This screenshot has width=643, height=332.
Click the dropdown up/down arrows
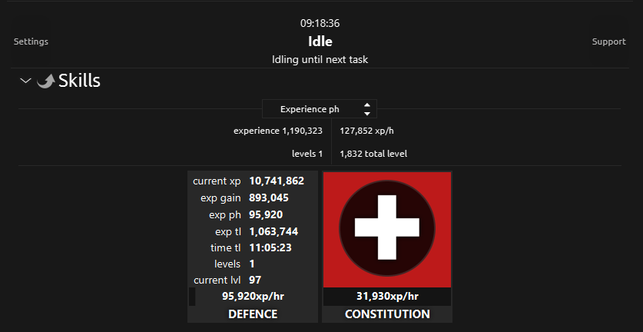(367, 109)
